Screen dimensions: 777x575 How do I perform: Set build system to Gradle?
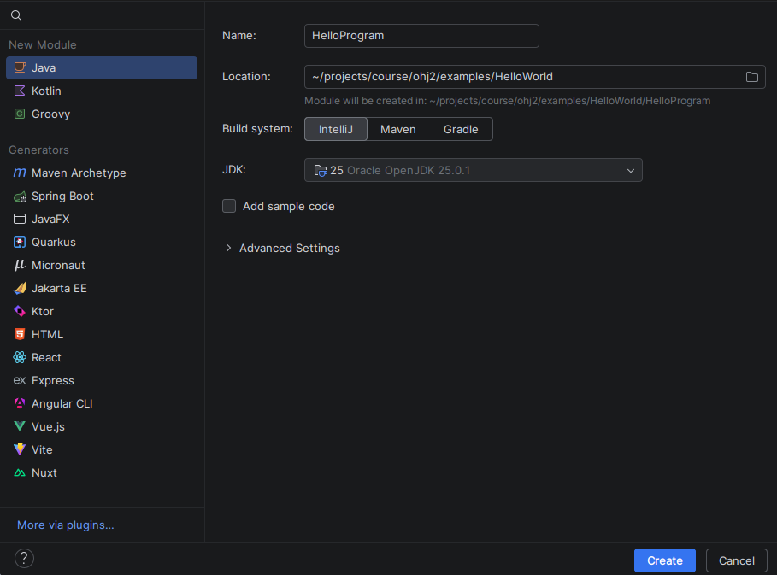(x=461, y=129)
